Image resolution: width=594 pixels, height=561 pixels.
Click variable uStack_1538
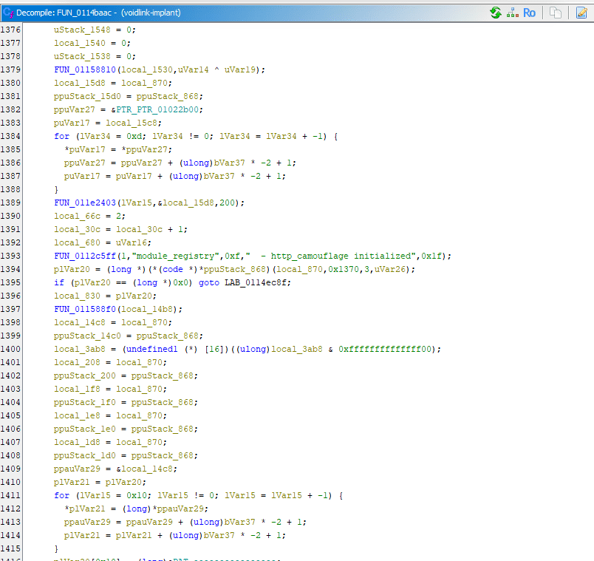click(82, 56)
